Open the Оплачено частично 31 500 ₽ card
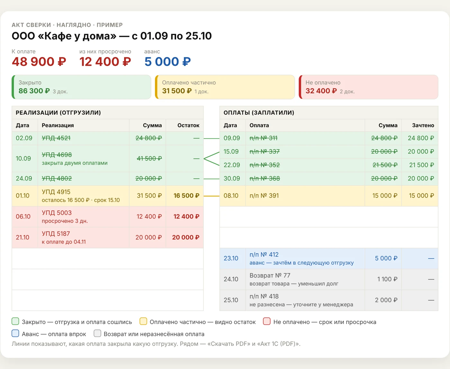The width and height of the screenshot is (450, 369). [225, 87]
